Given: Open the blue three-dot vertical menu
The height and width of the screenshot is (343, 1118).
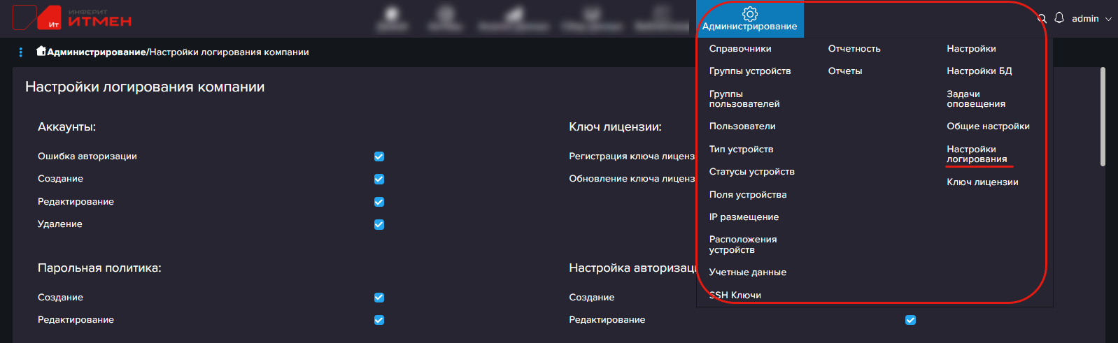Looking at the screenshot, I should [21, 52].
